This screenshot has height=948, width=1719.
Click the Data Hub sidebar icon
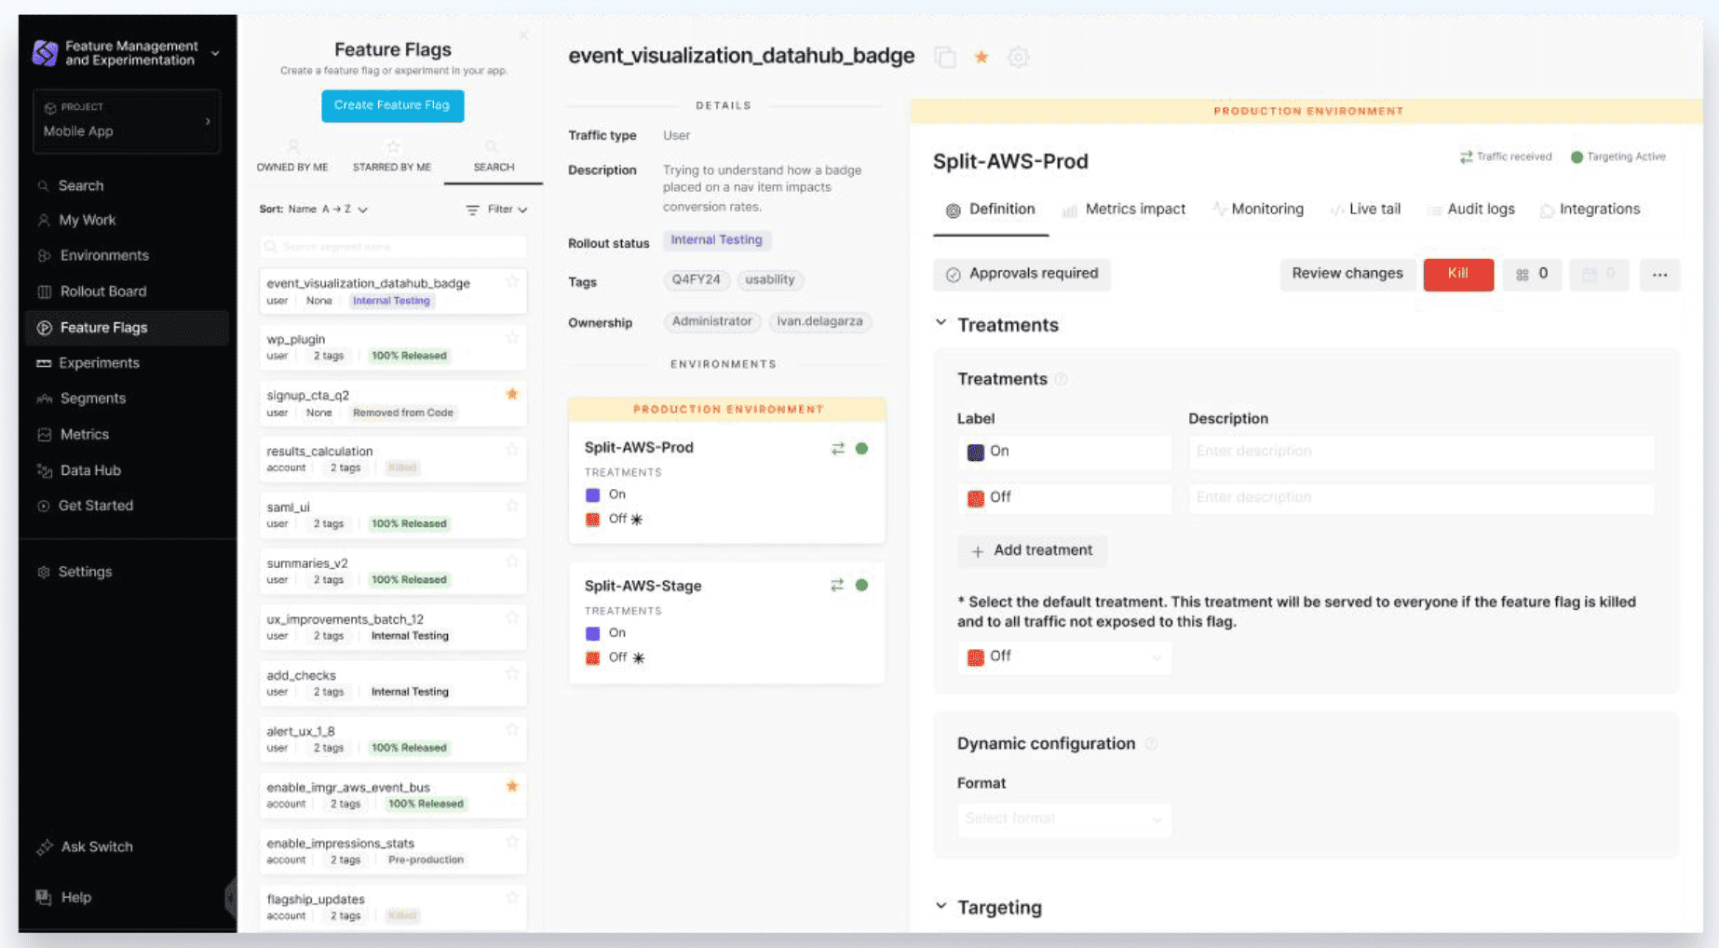[44, 470]
